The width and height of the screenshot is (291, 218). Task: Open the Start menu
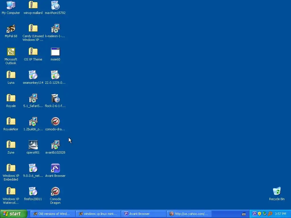click(13, 214)
